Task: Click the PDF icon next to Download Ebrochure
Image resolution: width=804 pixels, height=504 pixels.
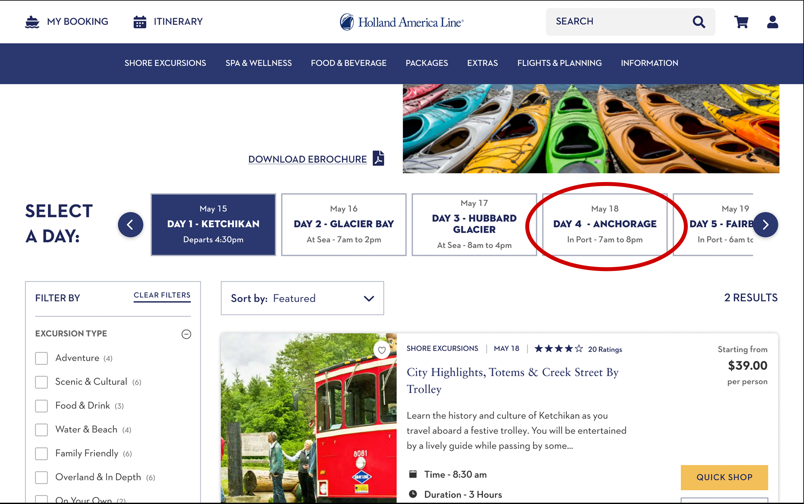Action: [x=378, y=158]
